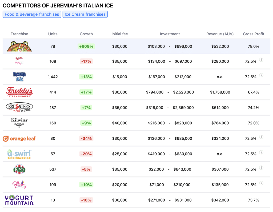Click the 72.0% gross profit value
The image size is (273, 212).
point(254,123)
